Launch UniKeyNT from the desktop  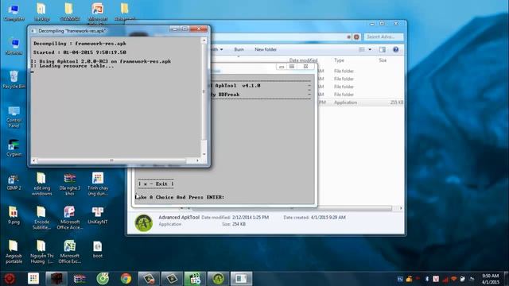98,215
